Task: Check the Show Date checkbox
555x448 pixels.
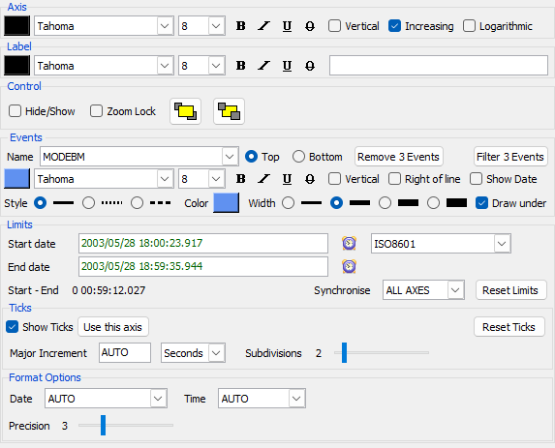Action: click(477, 179)
